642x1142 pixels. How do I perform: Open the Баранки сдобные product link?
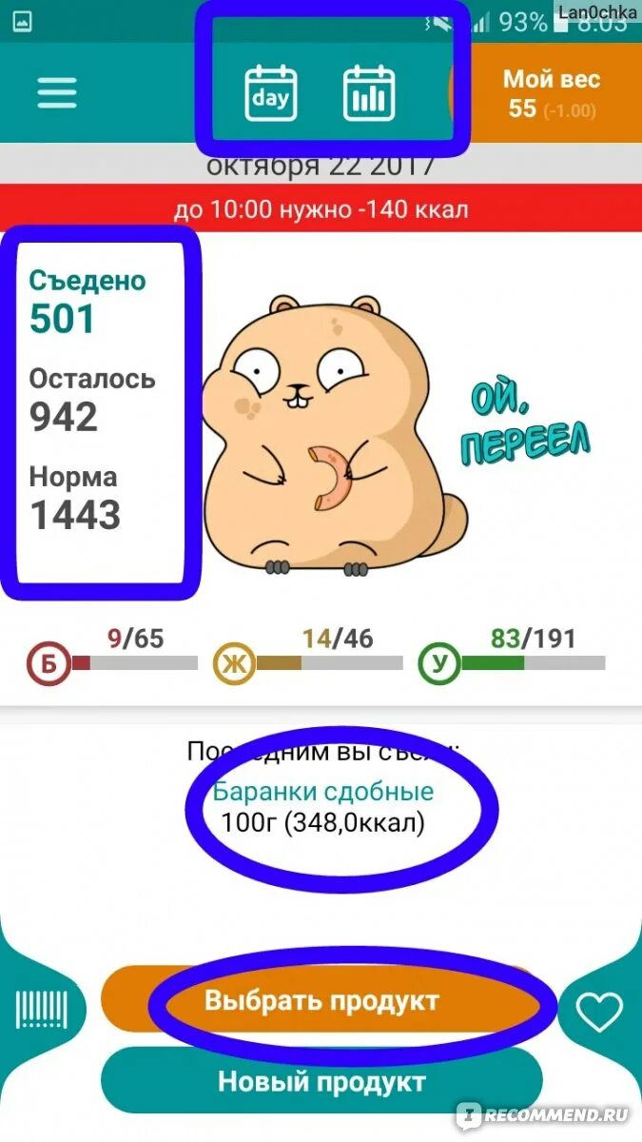pyautogui.click(x=322, y=791)
